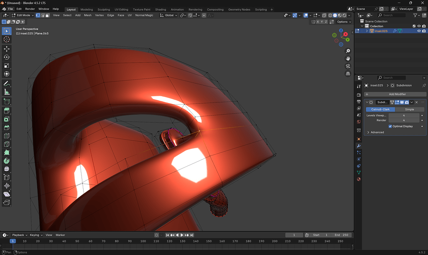
Task: Open the Mesh menu in viewport header
Action: point(88,15)
